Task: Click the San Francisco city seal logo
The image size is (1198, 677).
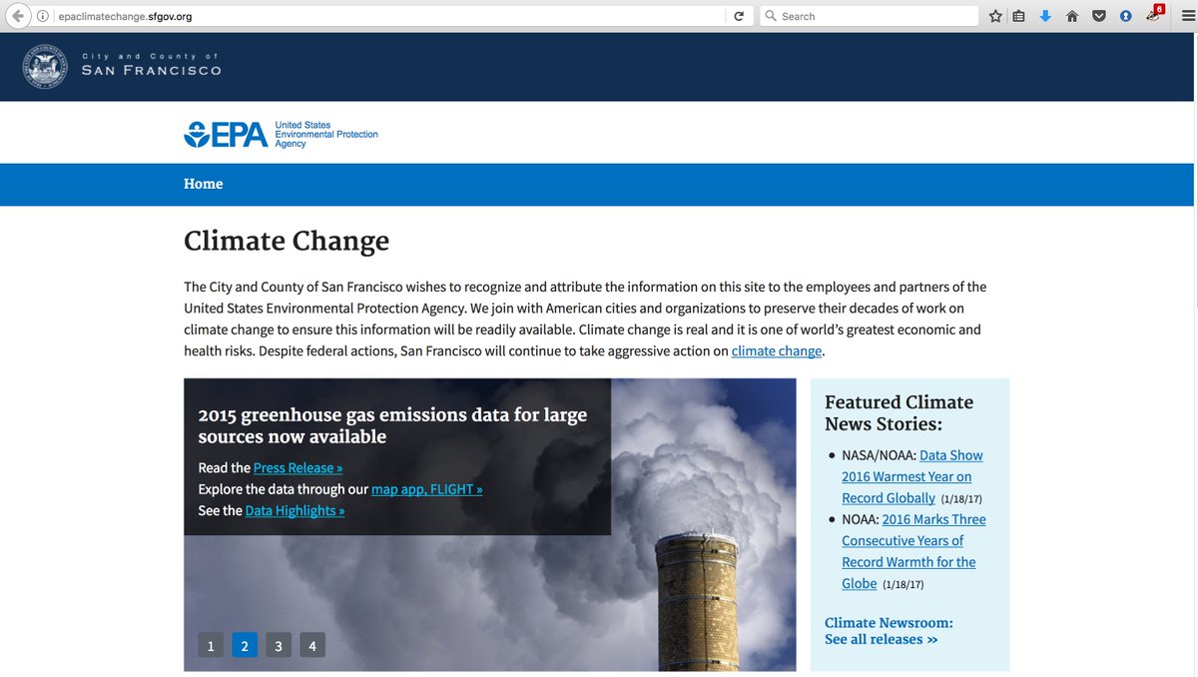Action: pos(45,67)
